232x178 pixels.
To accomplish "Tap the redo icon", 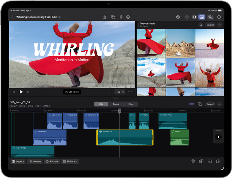I will [x=187, y=17].
